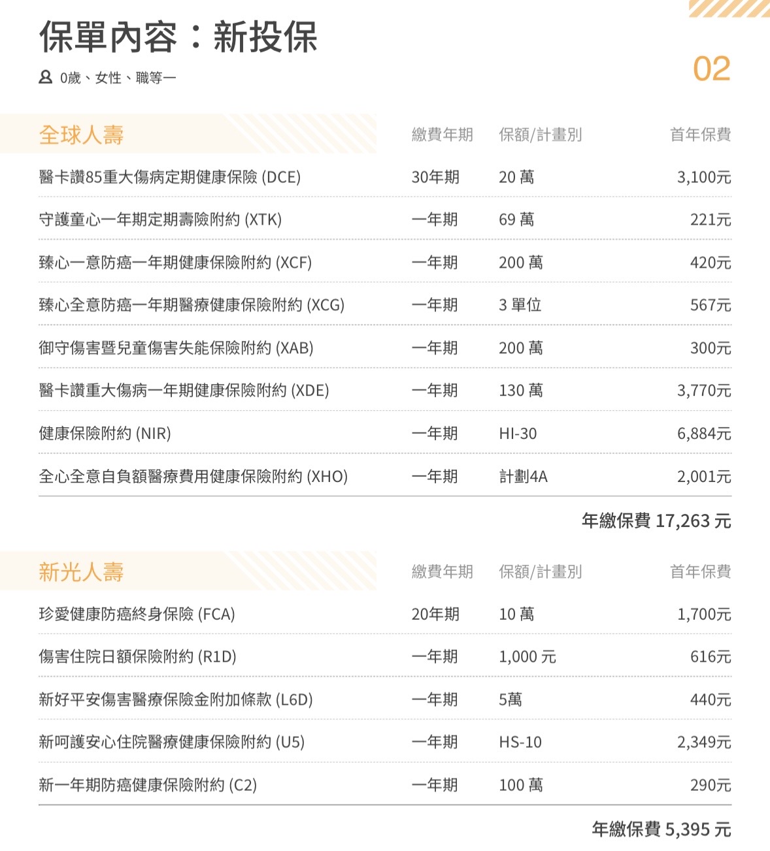Select the 新光人壽 section header

point(81,571)
